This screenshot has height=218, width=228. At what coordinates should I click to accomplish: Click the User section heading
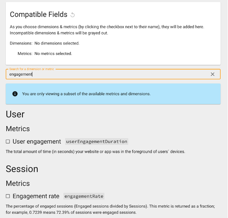click(15, 114)
